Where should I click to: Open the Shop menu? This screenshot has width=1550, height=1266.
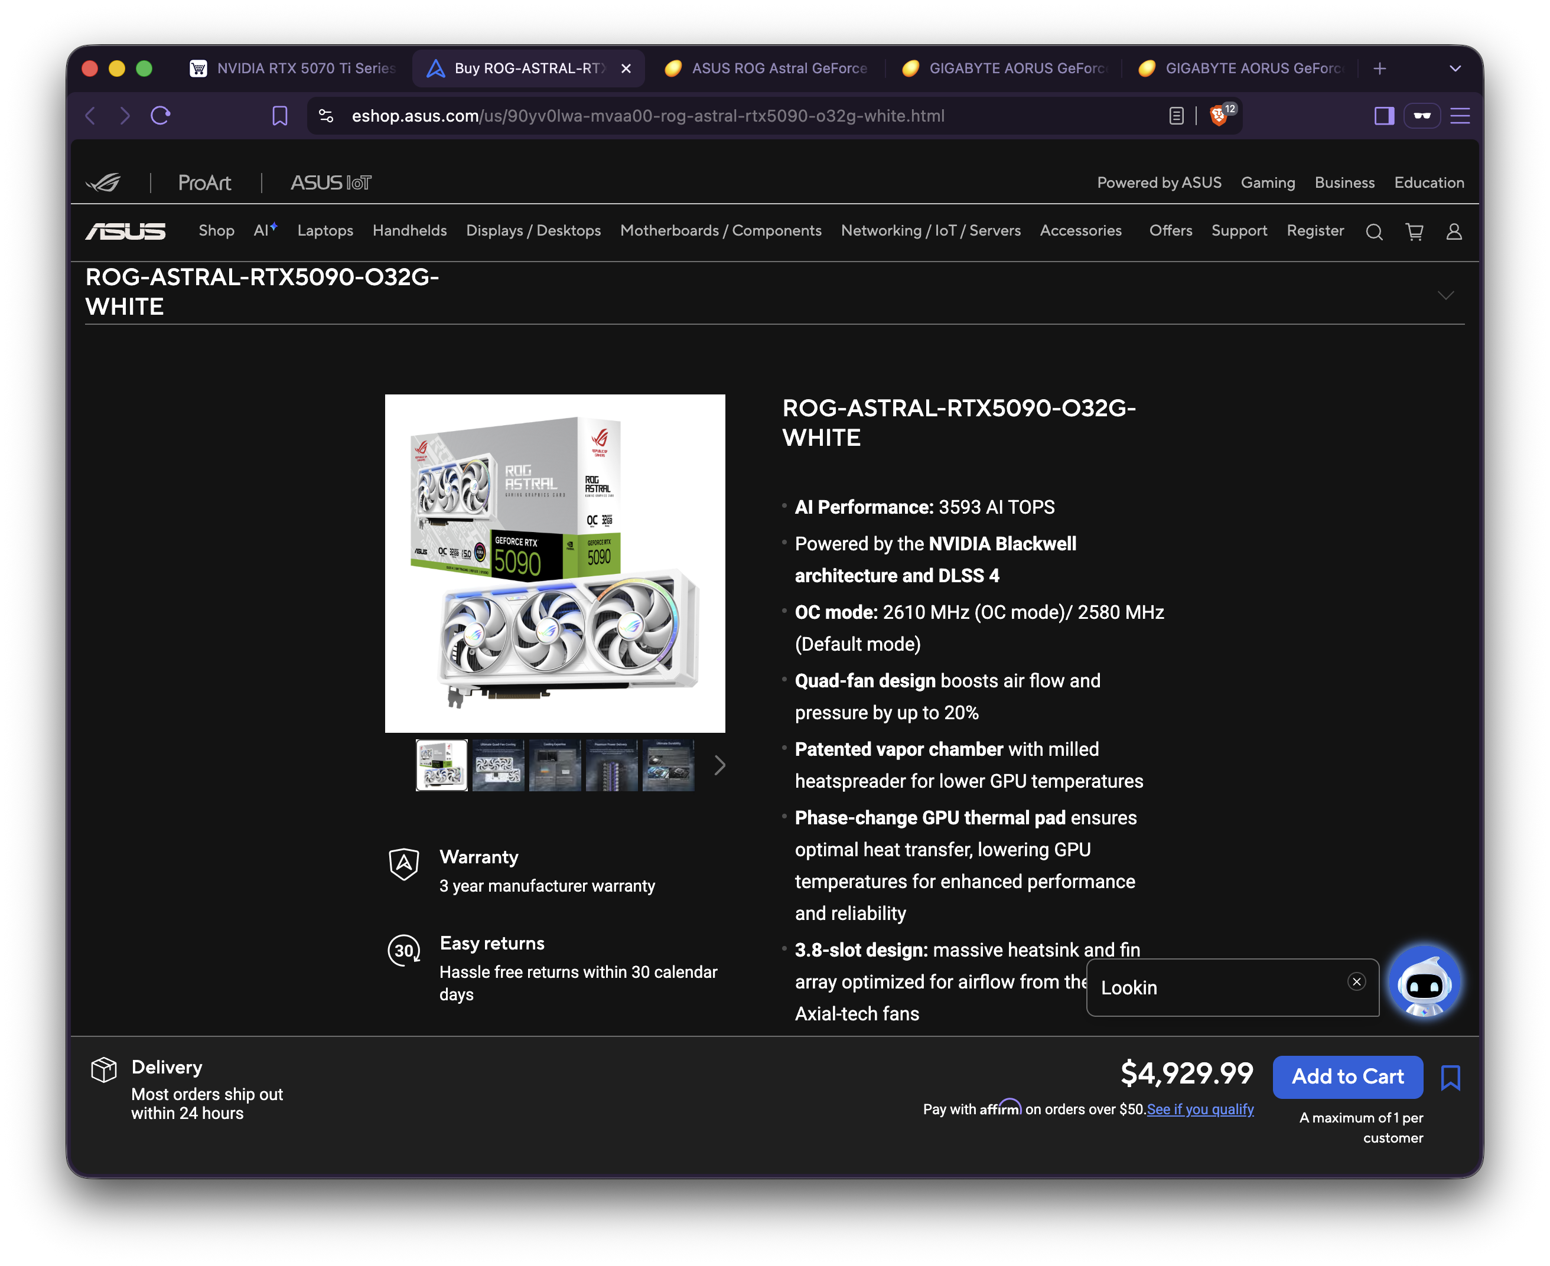(x=217, y=230)
